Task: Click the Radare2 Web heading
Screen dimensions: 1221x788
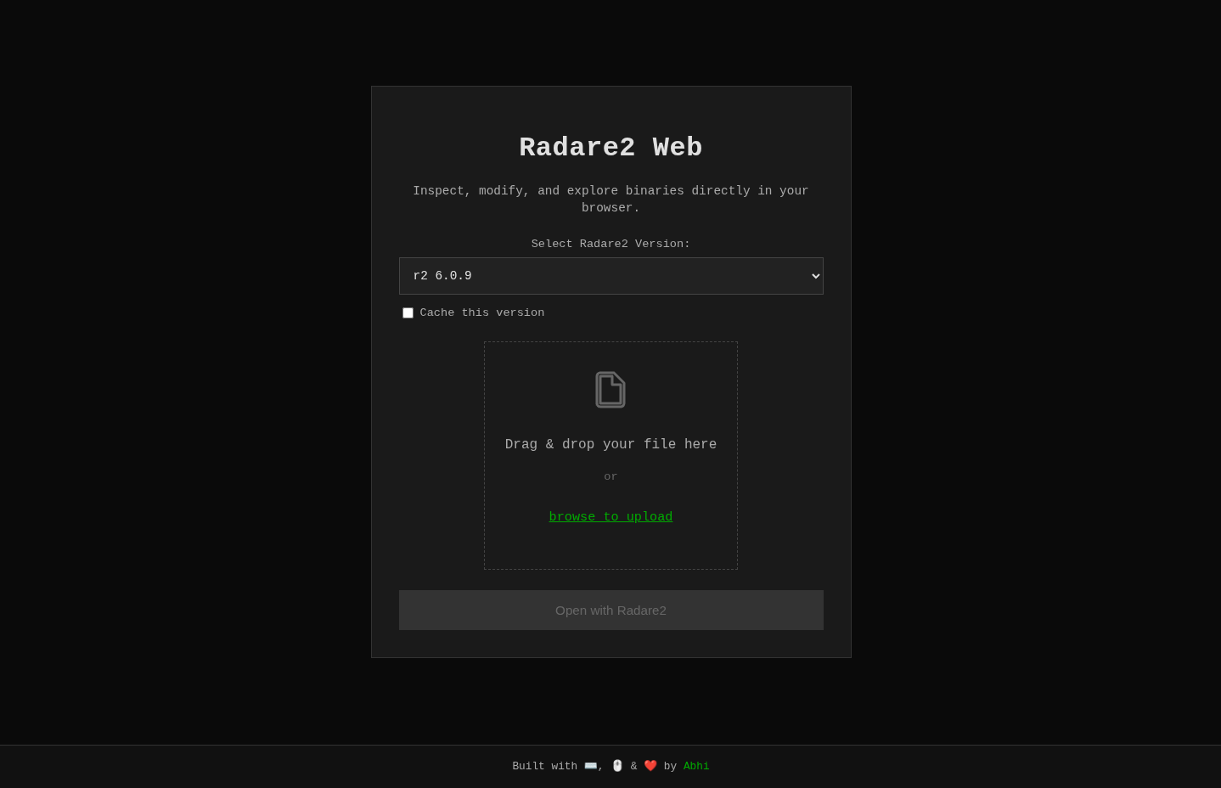Action: point(611,148)
